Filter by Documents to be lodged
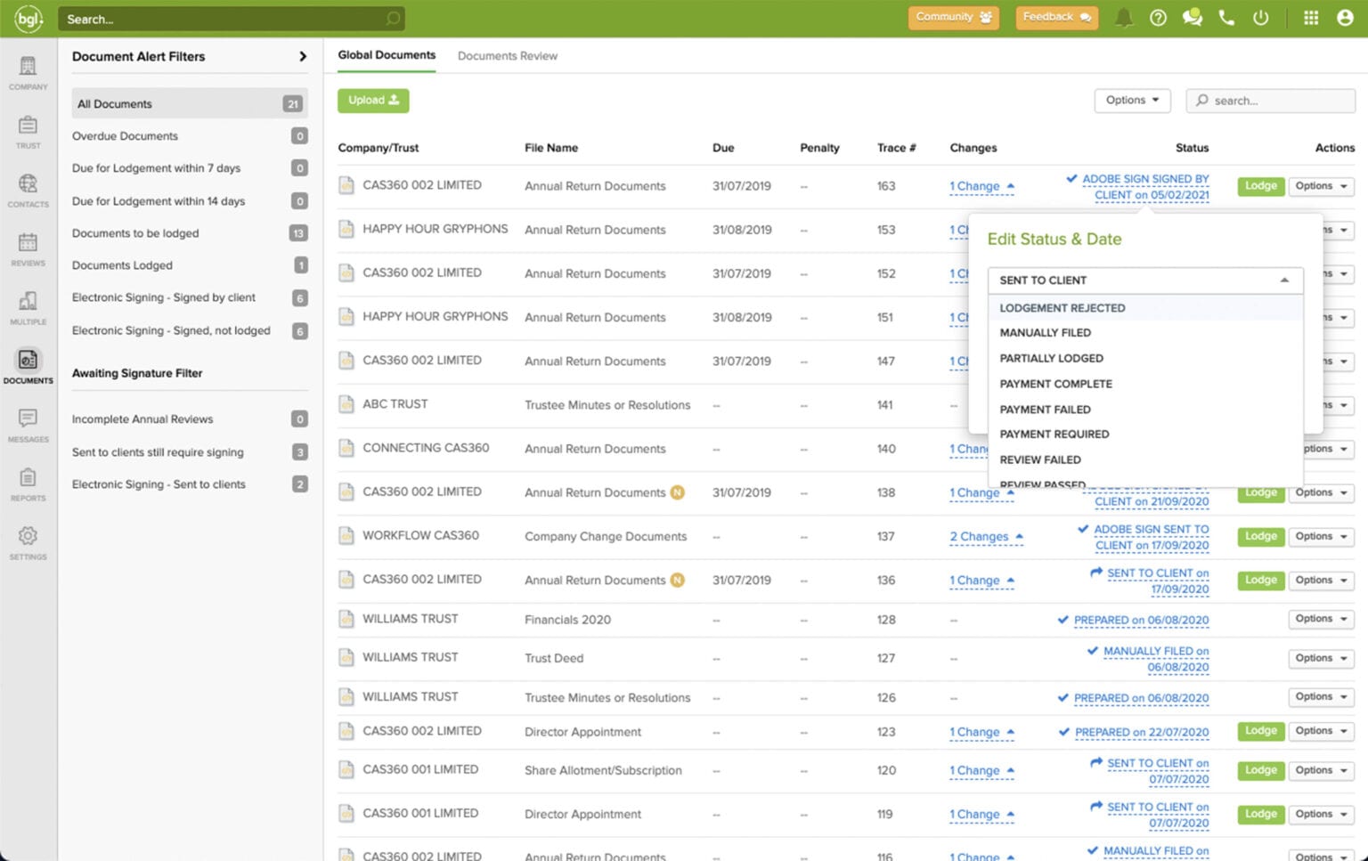This screenshot has width=1368, height=861. (135, 233)
